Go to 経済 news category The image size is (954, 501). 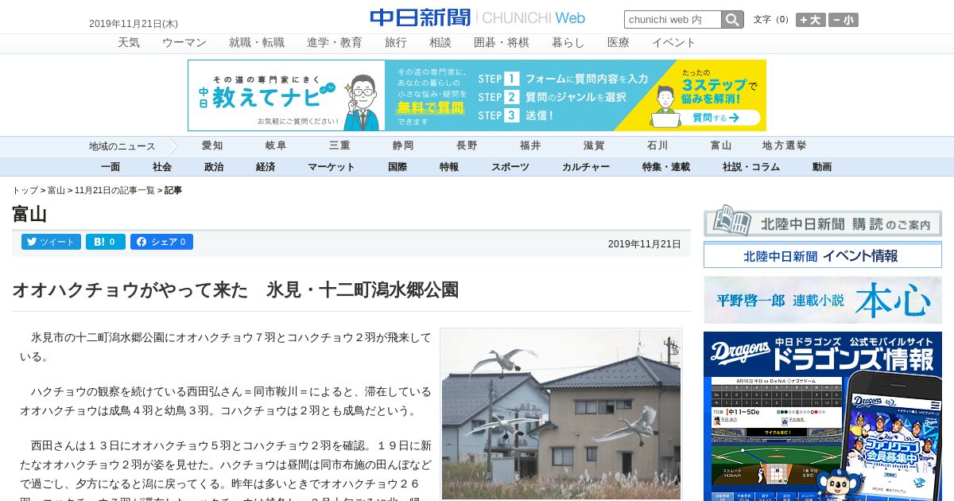click(x=266, y=167)
